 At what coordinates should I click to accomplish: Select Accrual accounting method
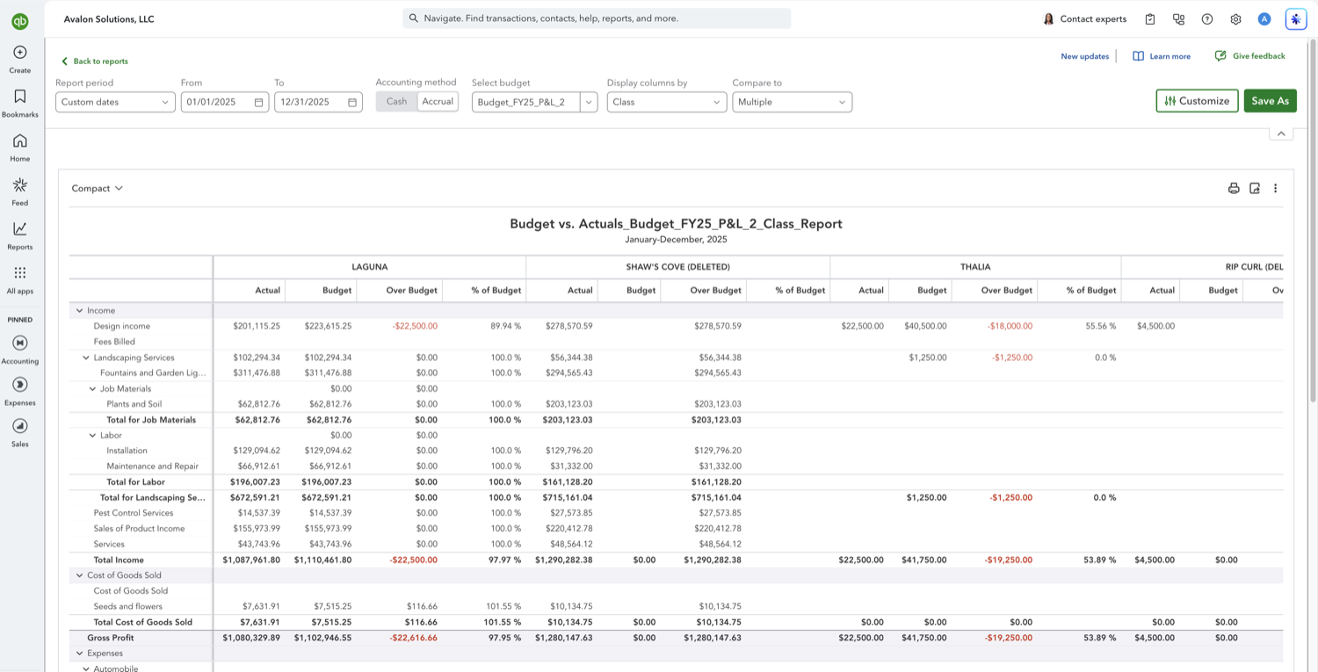(x=438, y=102)
